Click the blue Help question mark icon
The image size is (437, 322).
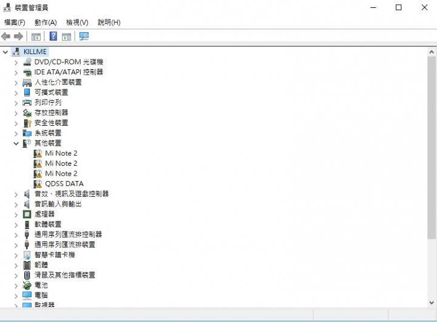pos(53,36)
